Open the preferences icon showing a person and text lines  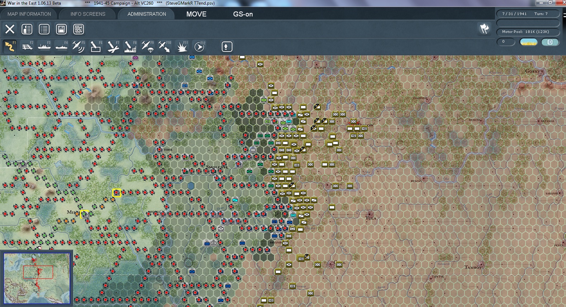point(27,29)
